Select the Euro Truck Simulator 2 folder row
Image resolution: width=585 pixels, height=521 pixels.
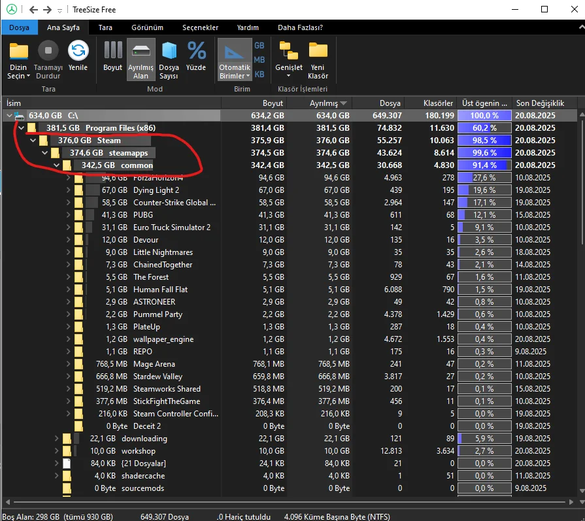click(171, 227)
